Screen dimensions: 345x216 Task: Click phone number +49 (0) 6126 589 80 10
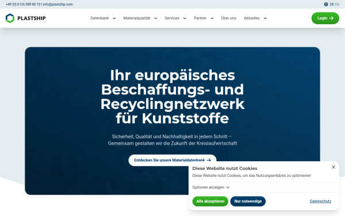[x=23, y=5]
